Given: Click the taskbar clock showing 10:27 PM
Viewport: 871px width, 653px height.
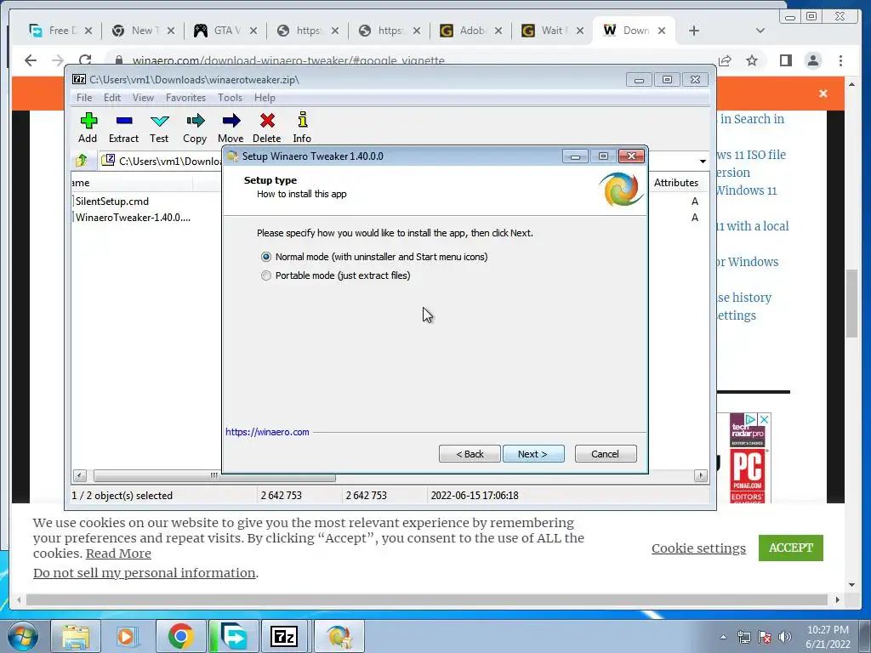Looking at the screenshot, I should [x=828, y=637].
